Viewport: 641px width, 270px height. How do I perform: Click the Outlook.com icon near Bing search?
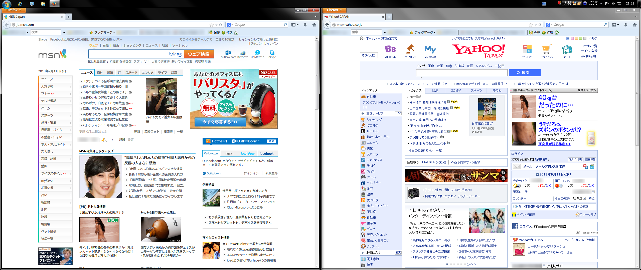228,53
